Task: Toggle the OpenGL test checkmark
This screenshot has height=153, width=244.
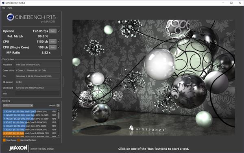Action: [59, 31]
